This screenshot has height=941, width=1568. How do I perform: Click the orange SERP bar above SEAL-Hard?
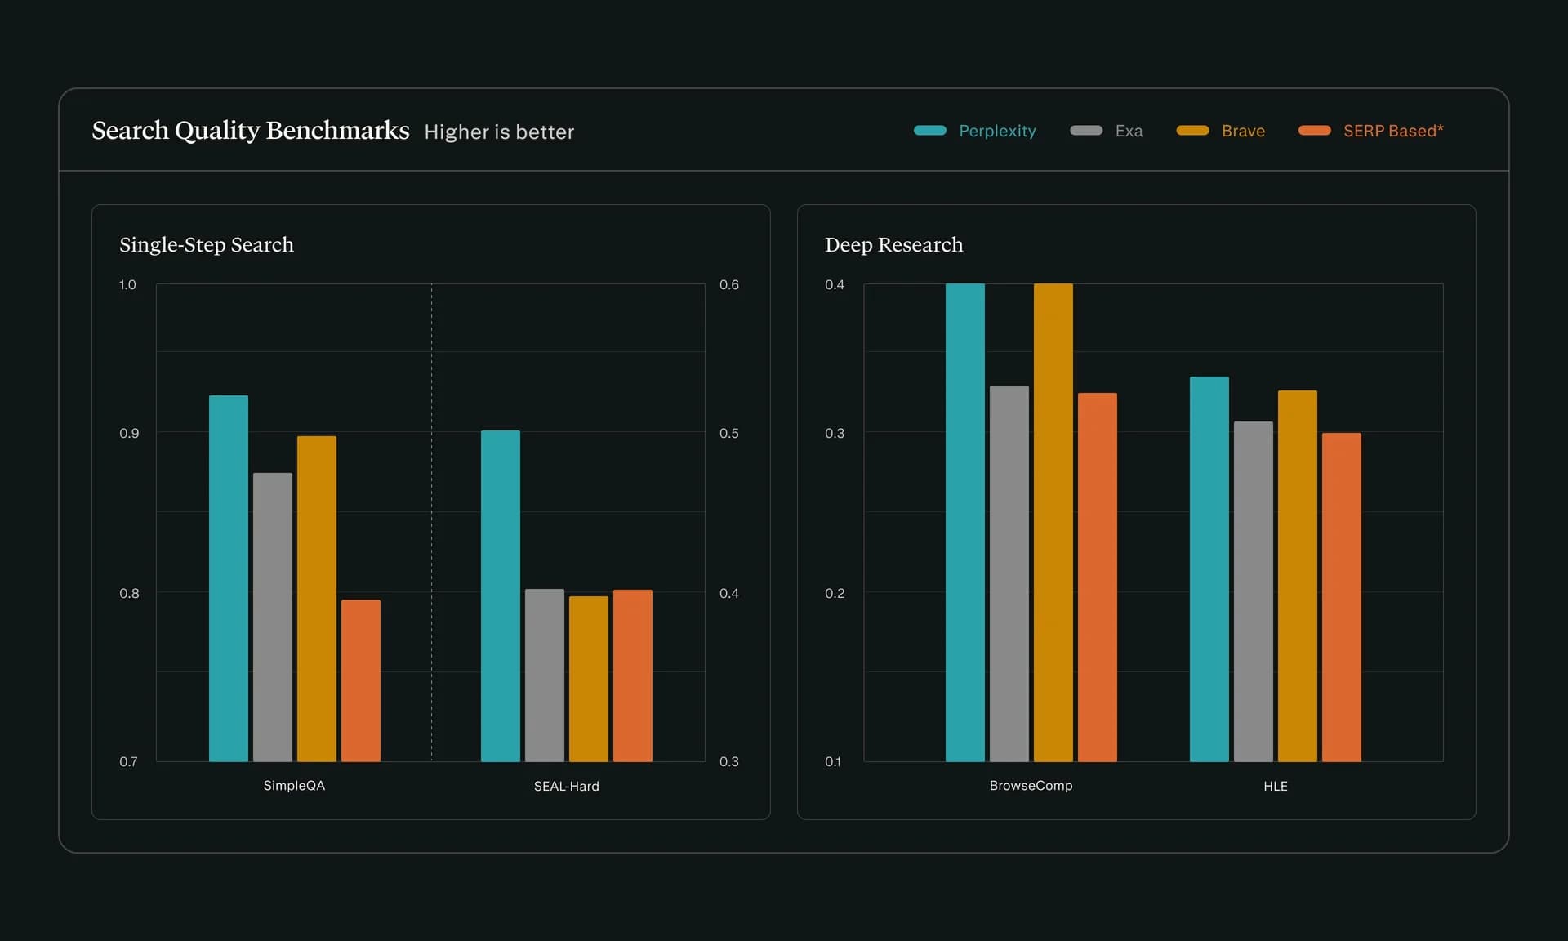click(x=632, y=674)
